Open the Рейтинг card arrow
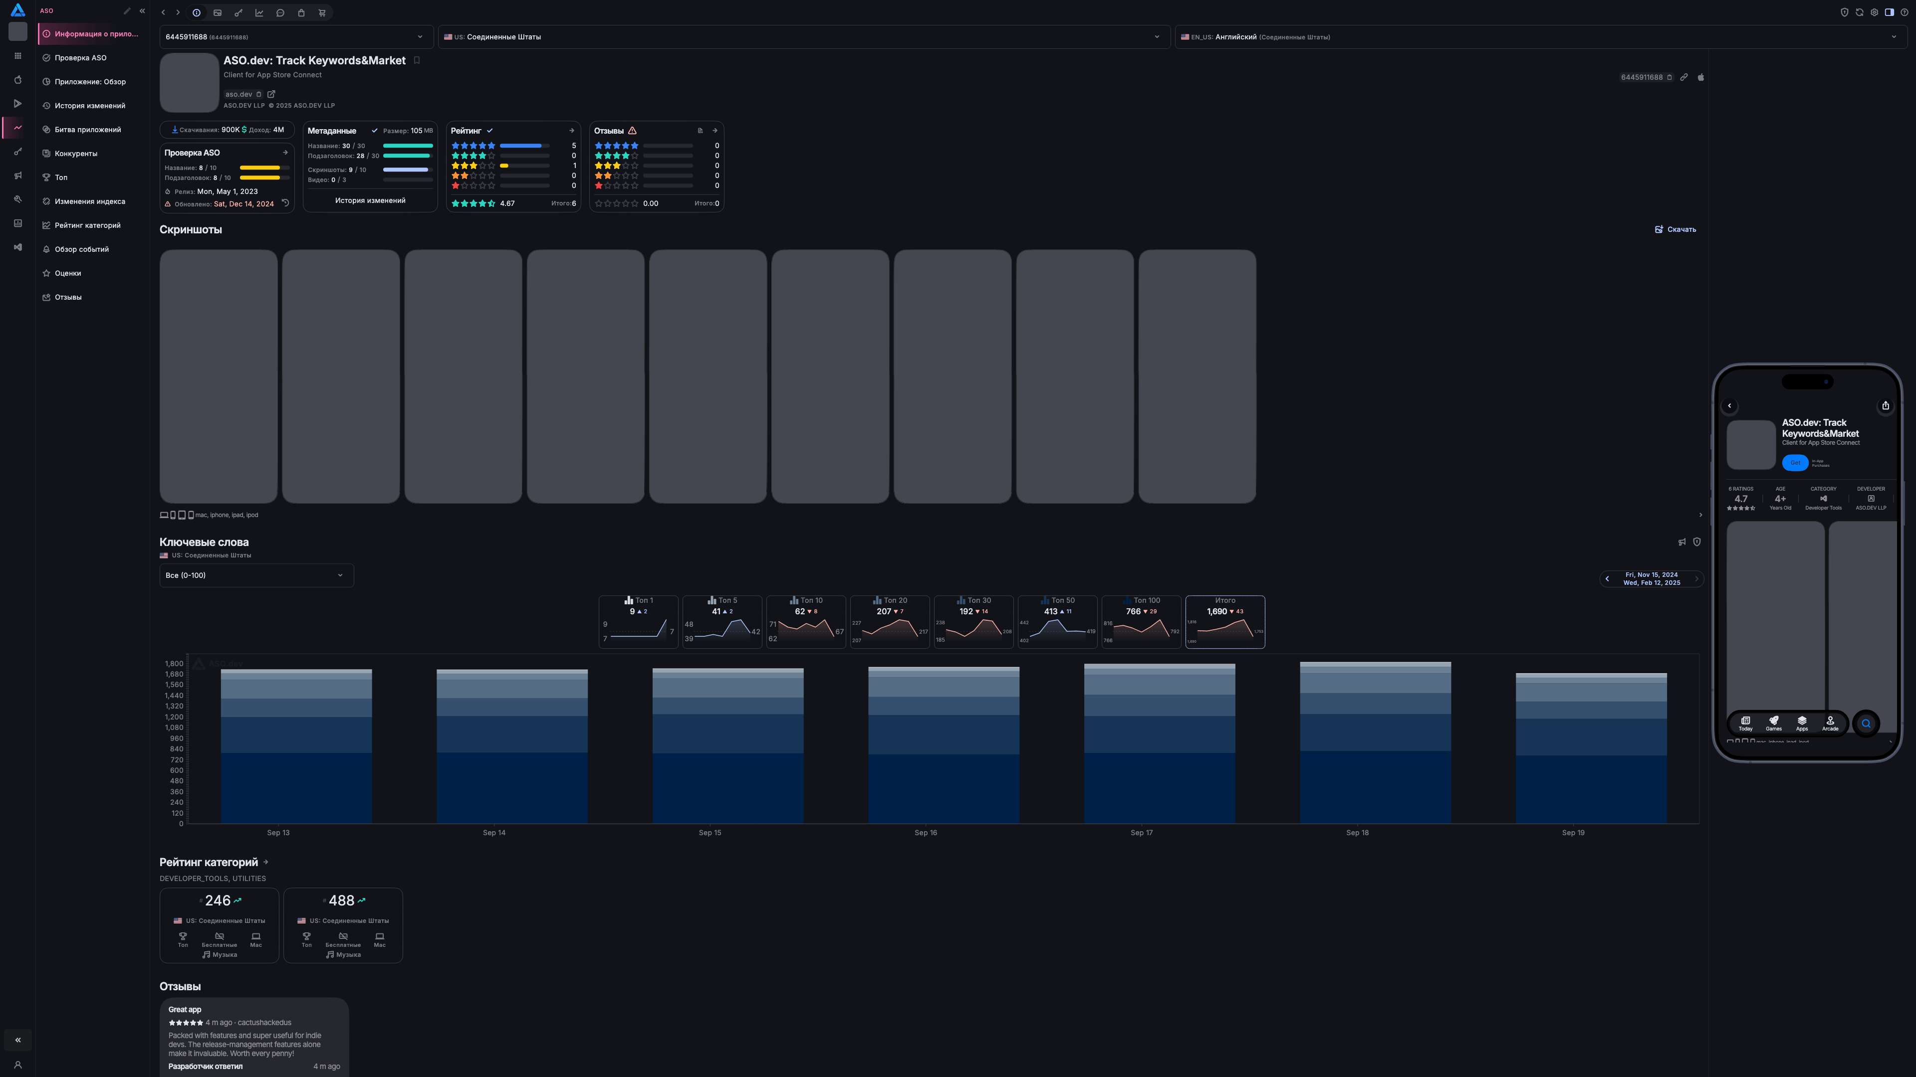 572,131
